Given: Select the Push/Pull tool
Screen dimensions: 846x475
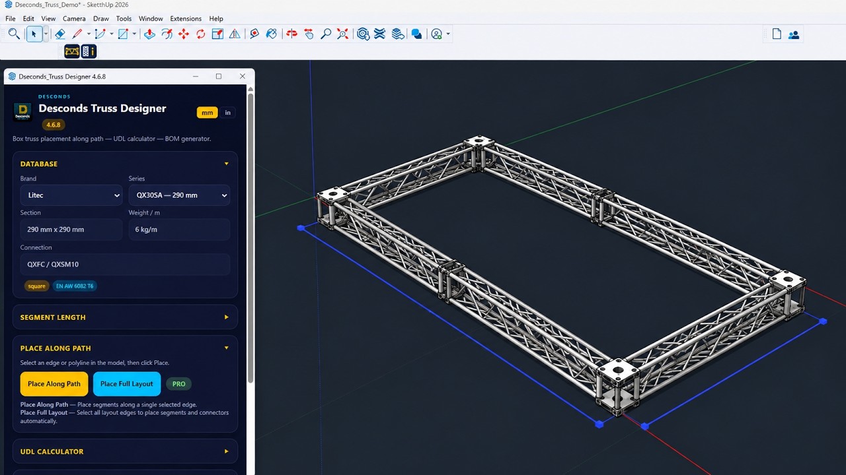Looking at the screenshot, I should [149, 34].
